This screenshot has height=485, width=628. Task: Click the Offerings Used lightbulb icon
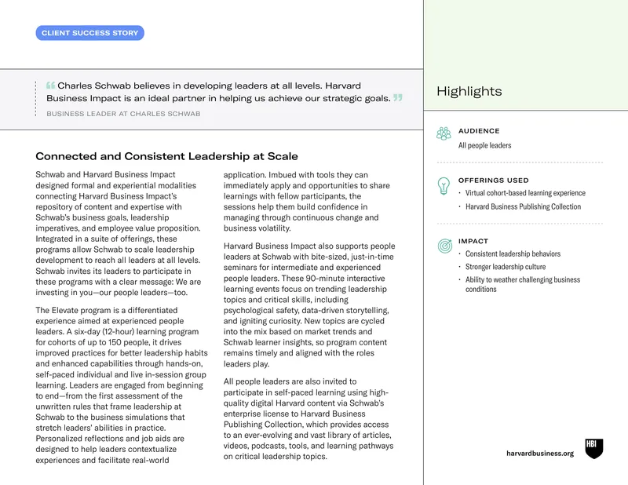point(444,186)
